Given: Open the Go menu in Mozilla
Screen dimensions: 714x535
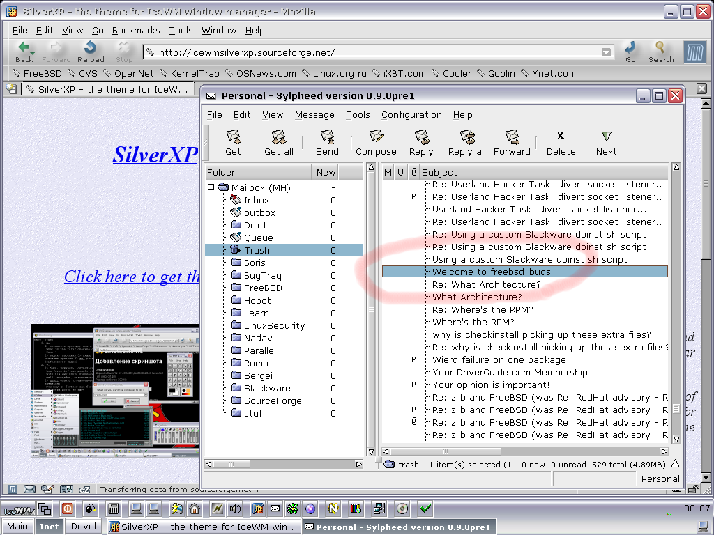Looking at the screenshot, I should (x=98, y=31).
